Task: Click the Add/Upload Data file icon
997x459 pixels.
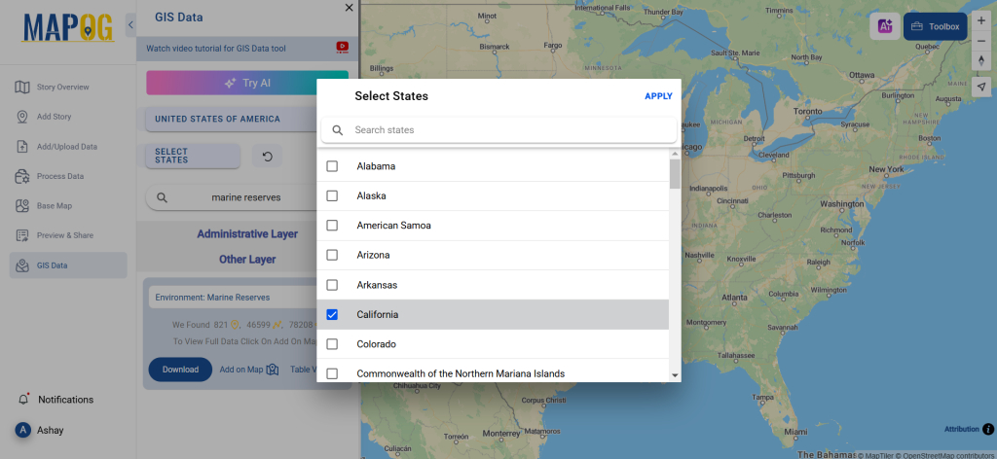Action: coord(22,147)
